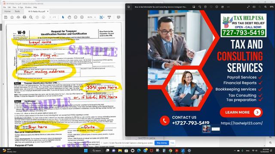Open the View menu in Acrobat
The height and width of the screenshot is (154, 275).
14,7
